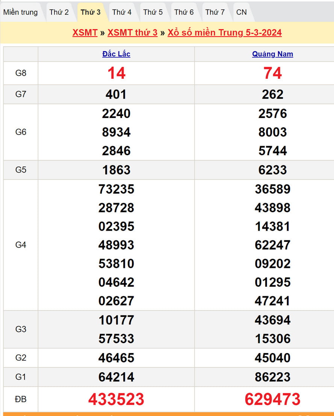Viewport: 334px width, 416px height.
Task: Show results under the Thứ 5 tab
Action: [153, 12]
